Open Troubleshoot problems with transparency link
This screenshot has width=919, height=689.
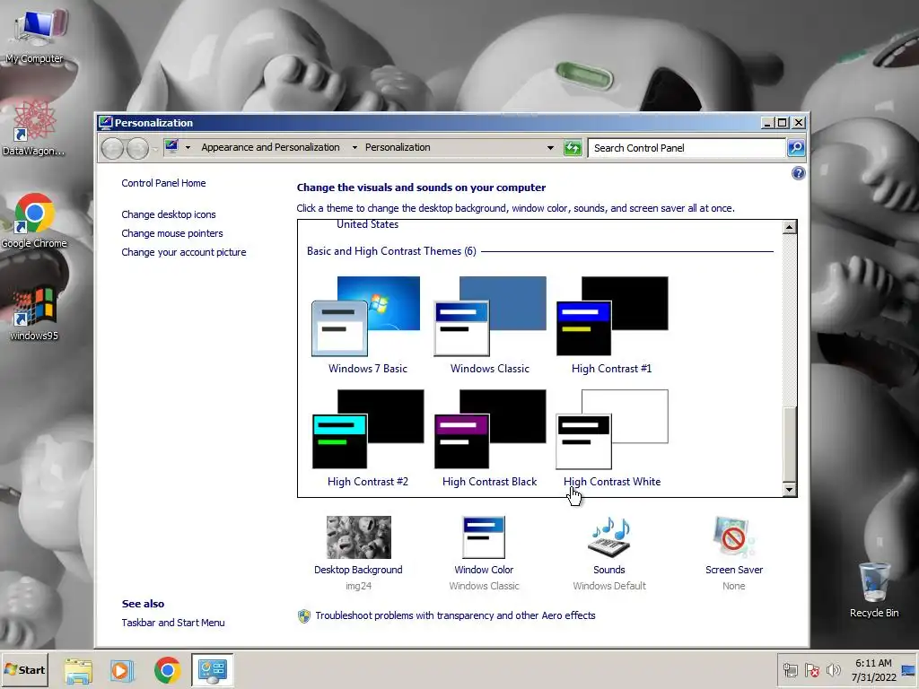pyautogui.click(x=455, y=615)
